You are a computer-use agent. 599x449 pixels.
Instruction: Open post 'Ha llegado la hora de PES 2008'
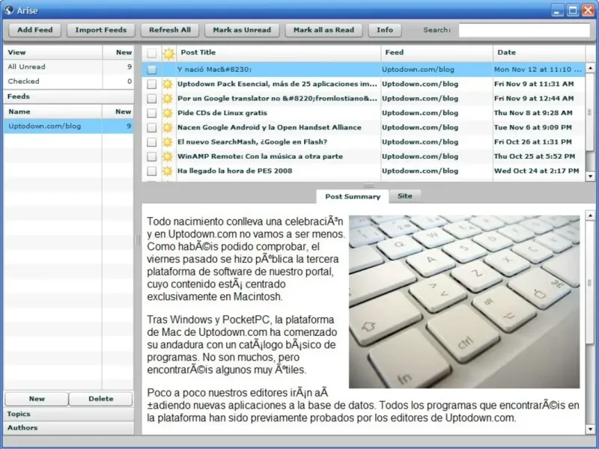pyautogui.click(x=234, y=171)
